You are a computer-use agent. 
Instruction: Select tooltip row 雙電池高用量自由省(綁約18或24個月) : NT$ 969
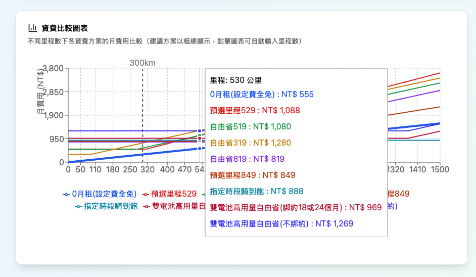tap(296, 207)
